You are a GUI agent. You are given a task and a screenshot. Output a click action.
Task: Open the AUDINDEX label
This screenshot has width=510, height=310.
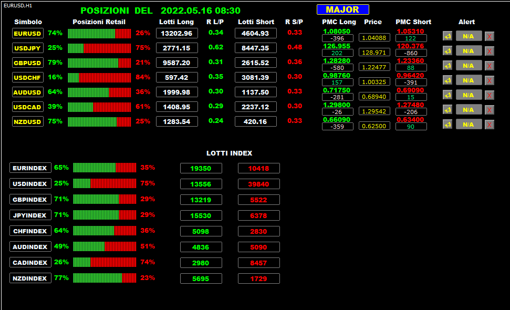(x=30, y=246)
